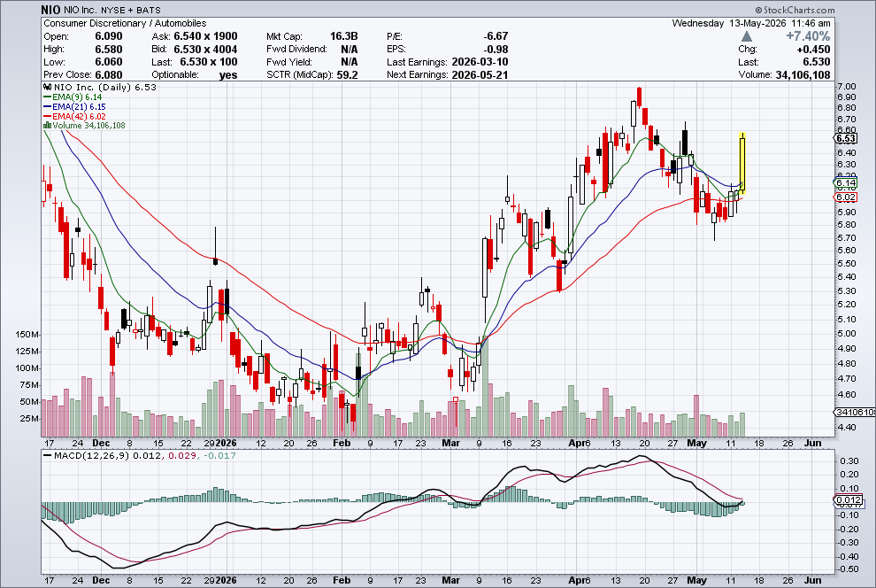Click the Fwd Dividend N/A value

pos(350,50)
